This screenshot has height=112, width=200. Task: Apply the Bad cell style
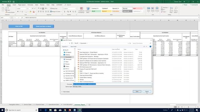coord(138,8)
